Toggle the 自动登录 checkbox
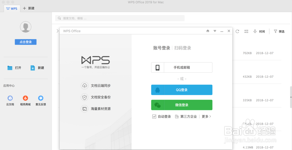Image resolution: width=292 pixels, height=150 pixels. [x=154, y=117]
